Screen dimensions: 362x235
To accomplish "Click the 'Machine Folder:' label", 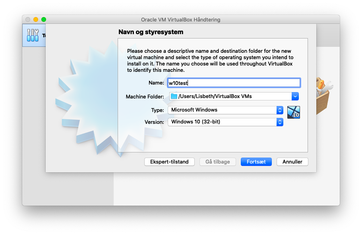I will 145,96.
